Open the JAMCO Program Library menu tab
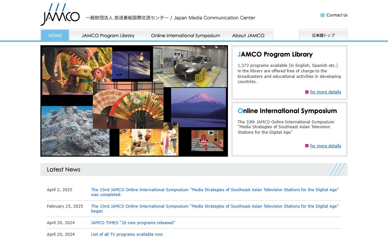 [108, 35]
